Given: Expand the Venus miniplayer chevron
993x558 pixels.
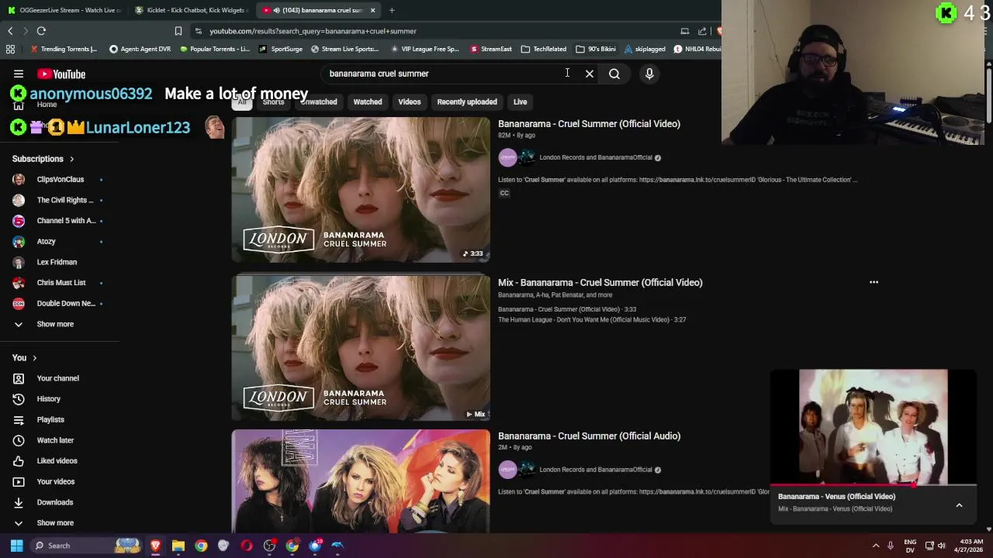Looking at the screenshot, I should point(959,505).
